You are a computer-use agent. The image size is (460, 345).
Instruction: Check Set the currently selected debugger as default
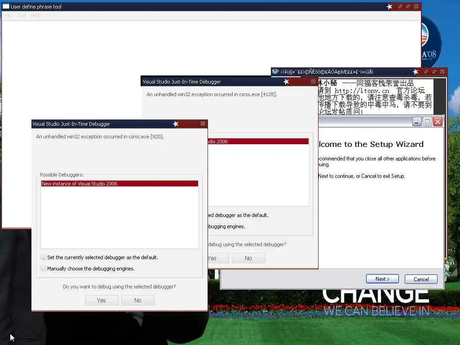[x=44, y=257]
